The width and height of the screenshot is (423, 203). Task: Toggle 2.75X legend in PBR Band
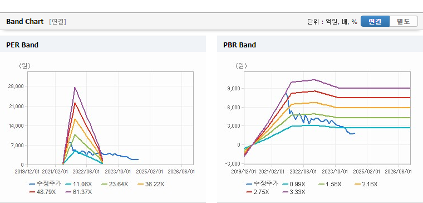click(x=258, y=192)
